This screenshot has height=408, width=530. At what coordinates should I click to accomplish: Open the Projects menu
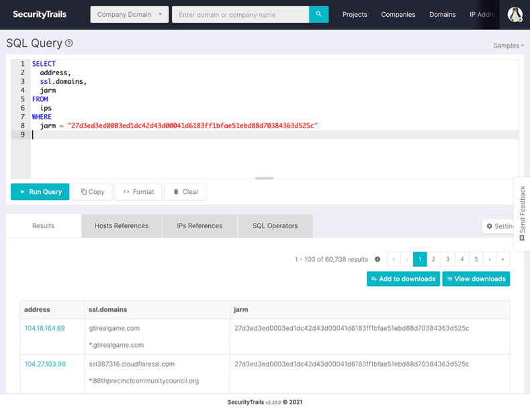355,15
